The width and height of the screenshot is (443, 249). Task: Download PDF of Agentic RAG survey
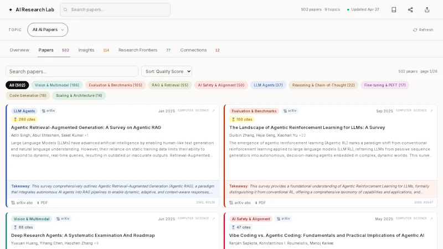pyautogui.click(x=43, y=203)
